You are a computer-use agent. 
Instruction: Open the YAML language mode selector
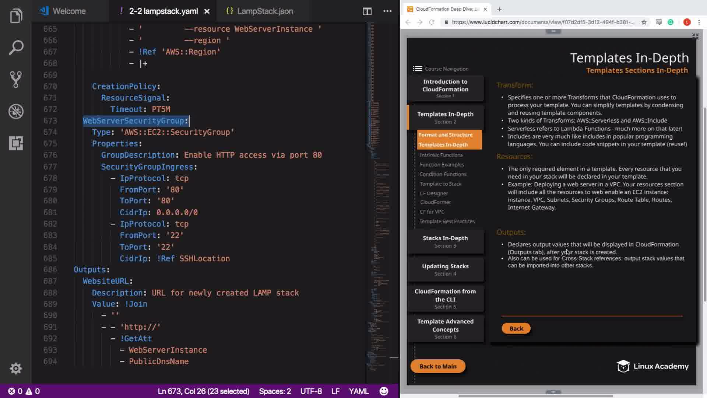click(358, 391)
